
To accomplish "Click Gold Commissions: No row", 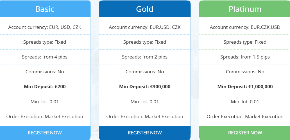I will [x=145, y=72].
